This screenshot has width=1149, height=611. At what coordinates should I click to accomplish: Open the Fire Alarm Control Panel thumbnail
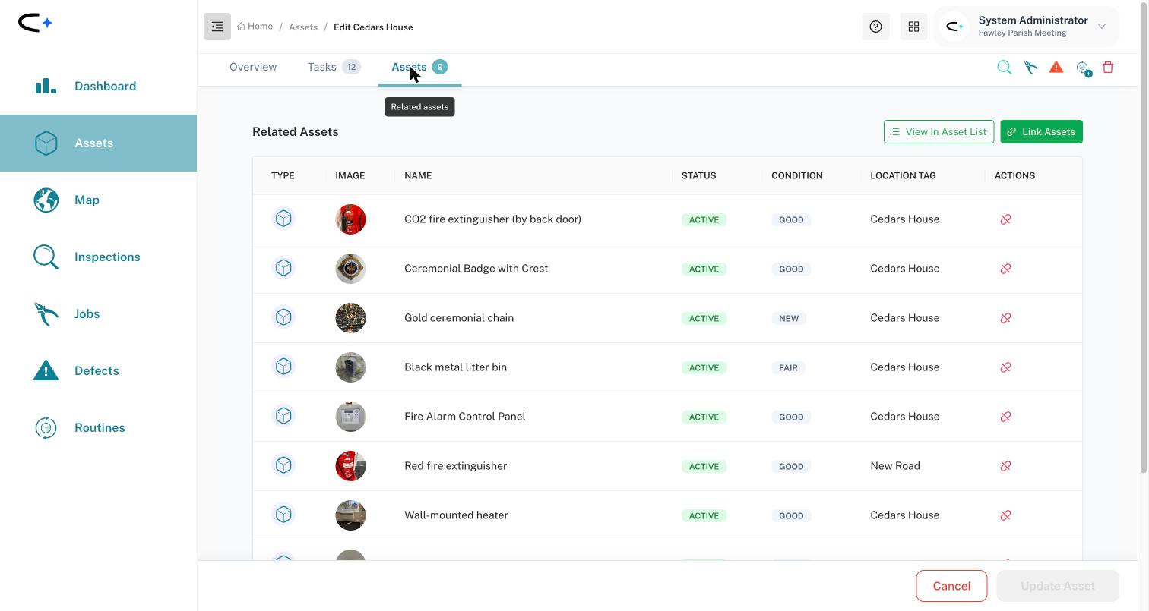(350, 417)
